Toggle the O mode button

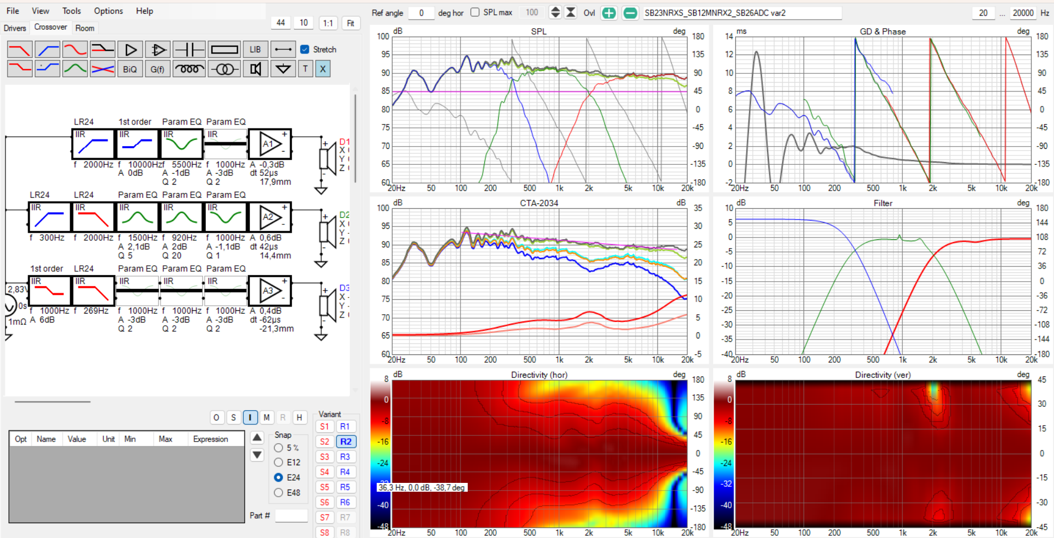(216, 417)
